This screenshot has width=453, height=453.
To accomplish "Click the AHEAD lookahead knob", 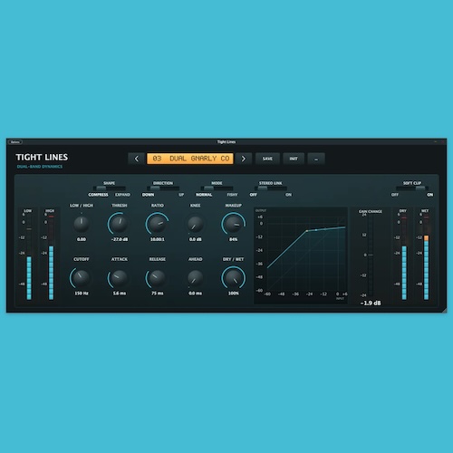I will [x=196, y=278].
